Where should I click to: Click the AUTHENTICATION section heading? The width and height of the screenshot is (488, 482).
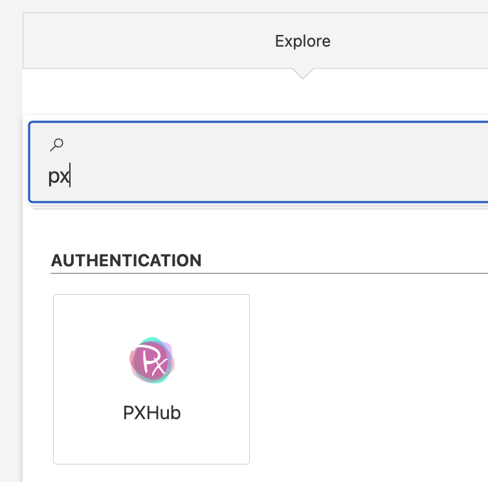[126, 260]
